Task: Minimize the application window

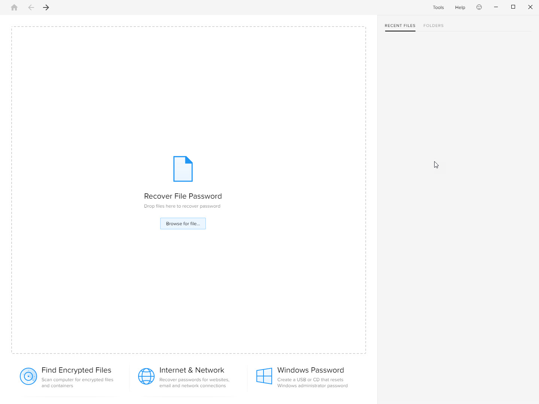Action: click(x=496, y=7)
